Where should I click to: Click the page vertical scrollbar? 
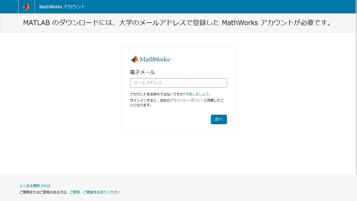tap(356, 87)
